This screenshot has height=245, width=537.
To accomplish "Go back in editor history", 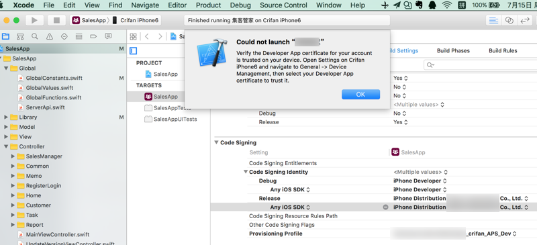I will tap(147, 37).
